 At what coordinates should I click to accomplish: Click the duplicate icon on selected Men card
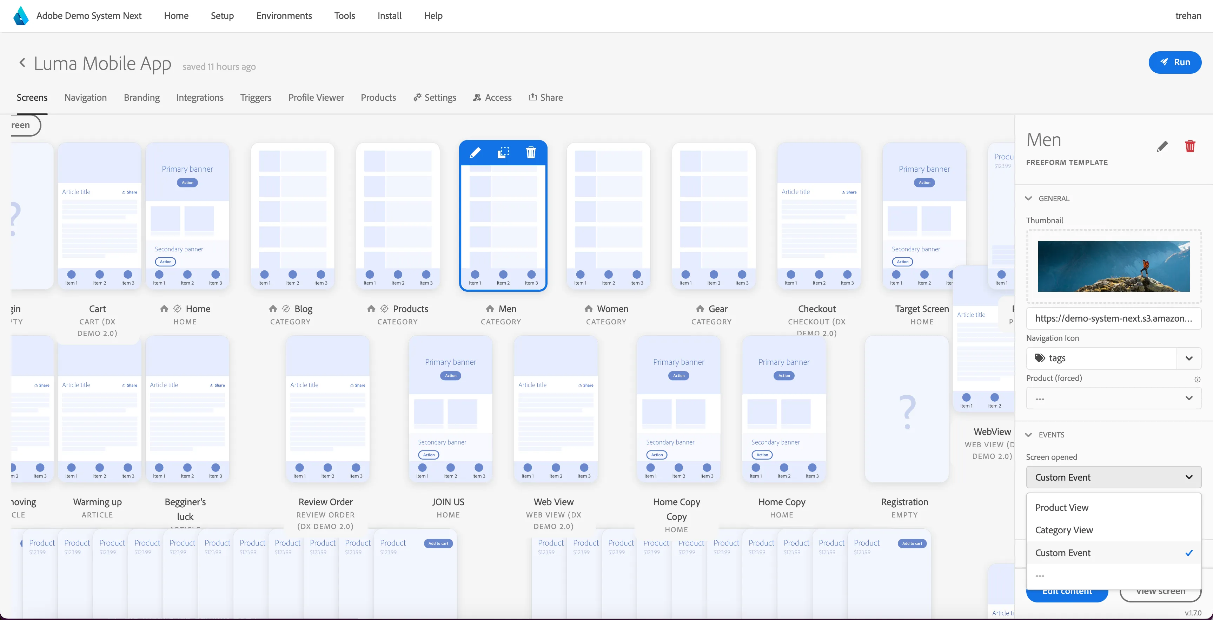503,153
